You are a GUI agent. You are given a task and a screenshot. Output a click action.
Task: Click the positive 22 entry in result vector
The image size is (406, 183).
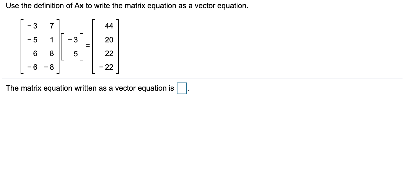point(109,54)
